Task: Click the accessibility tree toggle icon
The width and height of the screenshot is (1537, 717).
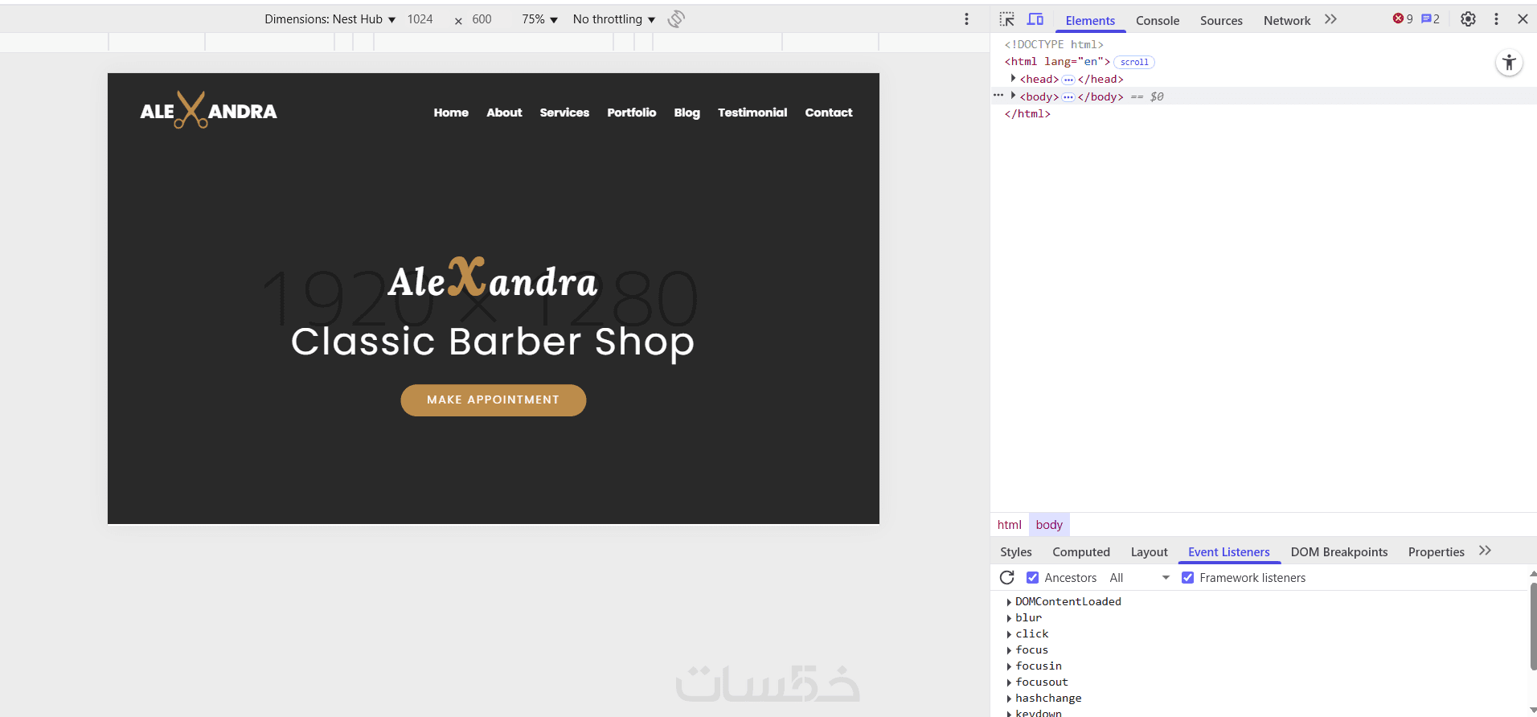Action: tap(1509, 63)
